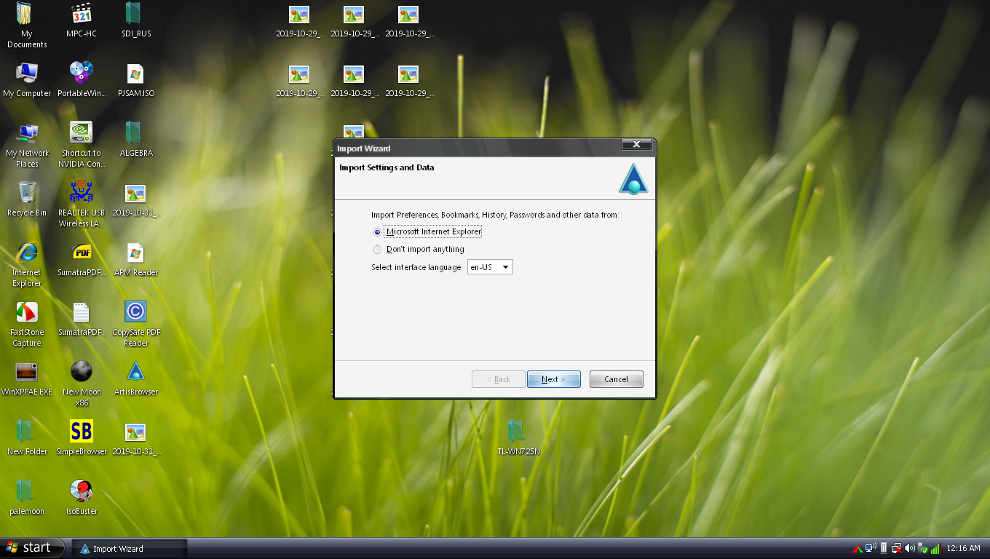Open FastStone Capture
The image size is (990, 559).
coord(27,313)
